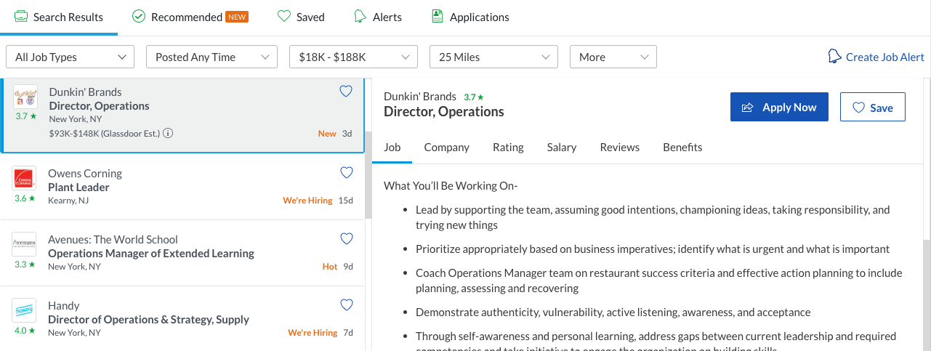This screenshot has width=931, height=351.
Task: Open the Saved jobs tab
Action: (302, 17)
